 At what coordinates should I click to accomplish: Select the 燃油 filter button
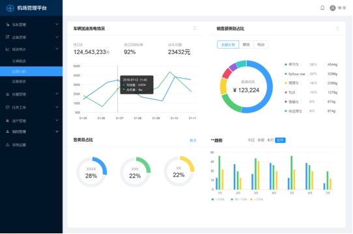click(x=246, y=44)
